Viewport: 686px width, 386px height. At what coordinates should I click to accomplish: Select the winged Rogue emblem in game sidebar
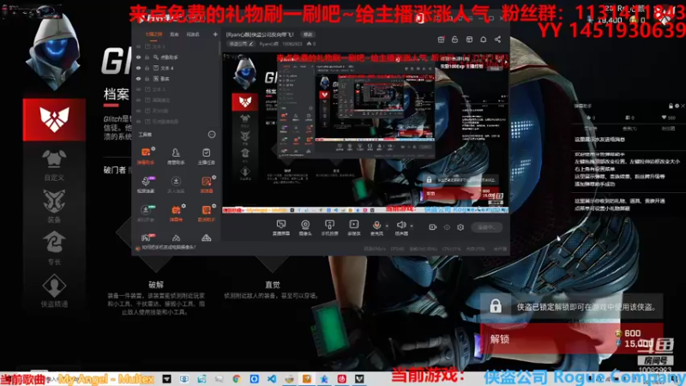(x=54, y=119)
